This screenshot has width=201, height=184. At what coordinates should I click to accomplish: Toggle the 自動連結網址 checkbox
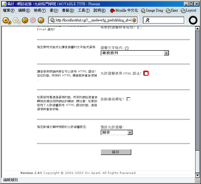point(128,99)
